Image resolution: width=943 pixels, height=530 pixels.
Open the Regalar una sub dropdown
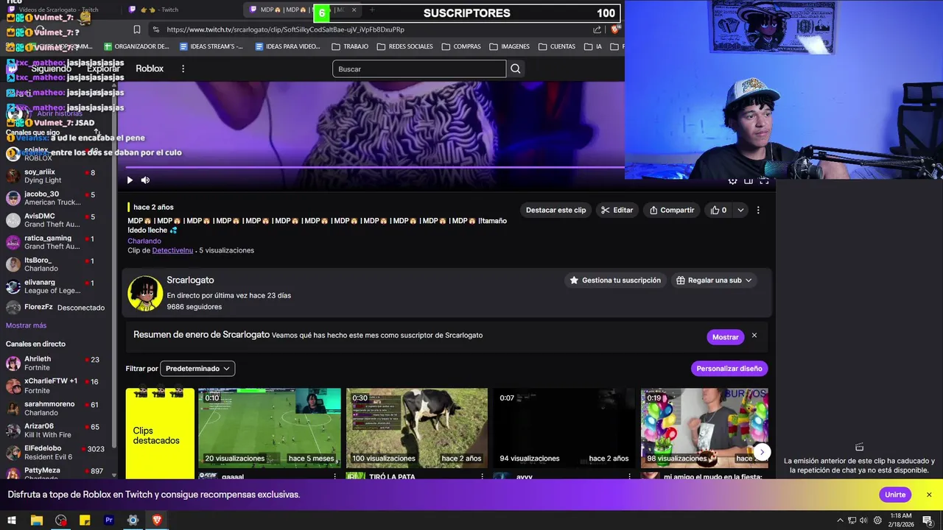point(714,280)
